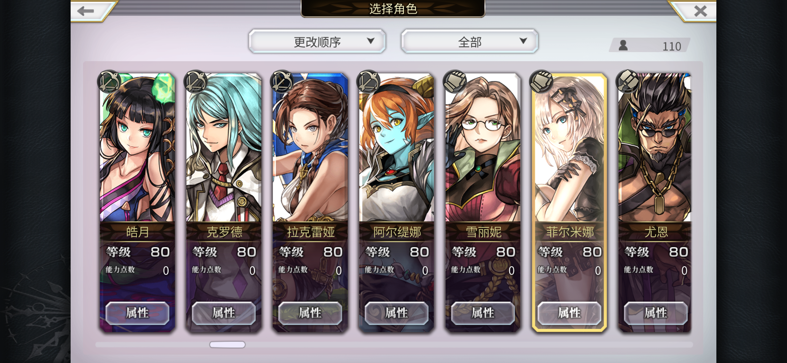Image resolution: width=787 pixels, height=363 pixels.
Task: Click the hammer weapon icon on 尤恩's card
Action: pyautogui.click(x=628, y=82)
